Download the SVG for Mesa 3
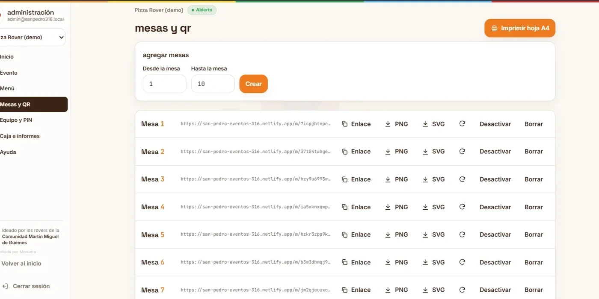This screenshot has height=299, width=599. click(x=434, y=179)
